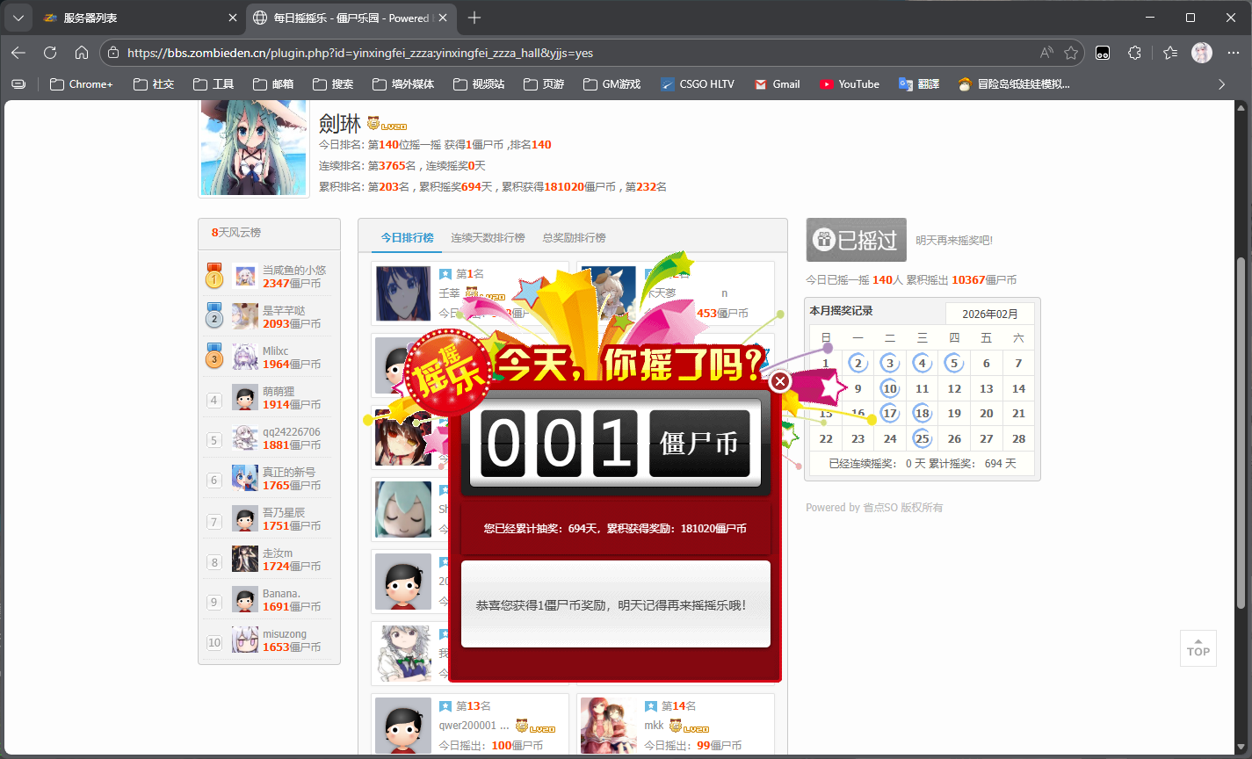Image resolution: width=1252 pixels, height=759 pixels.
Task: Click the 已摇过 button
Action: (856, 240)
